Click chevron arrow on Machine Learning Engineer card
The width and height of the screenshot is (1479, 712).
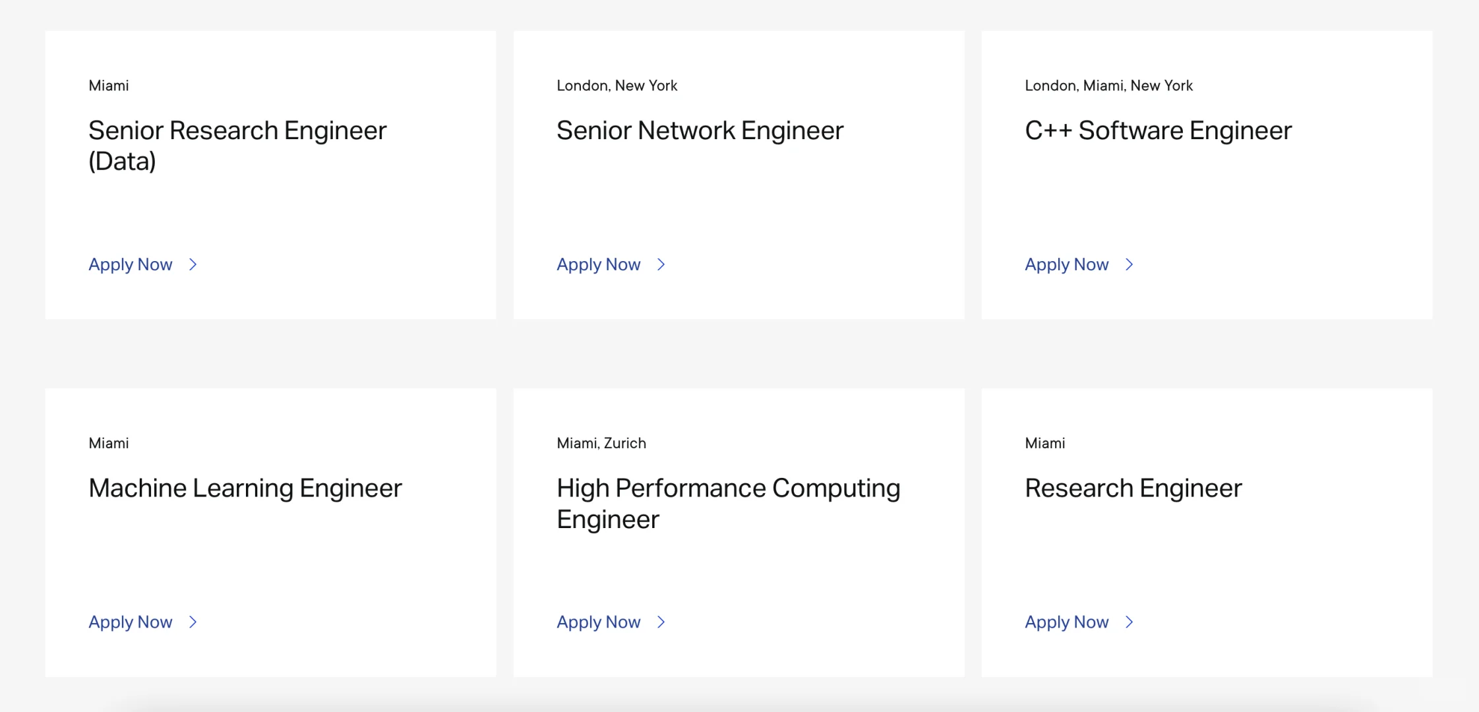(193, 622)
